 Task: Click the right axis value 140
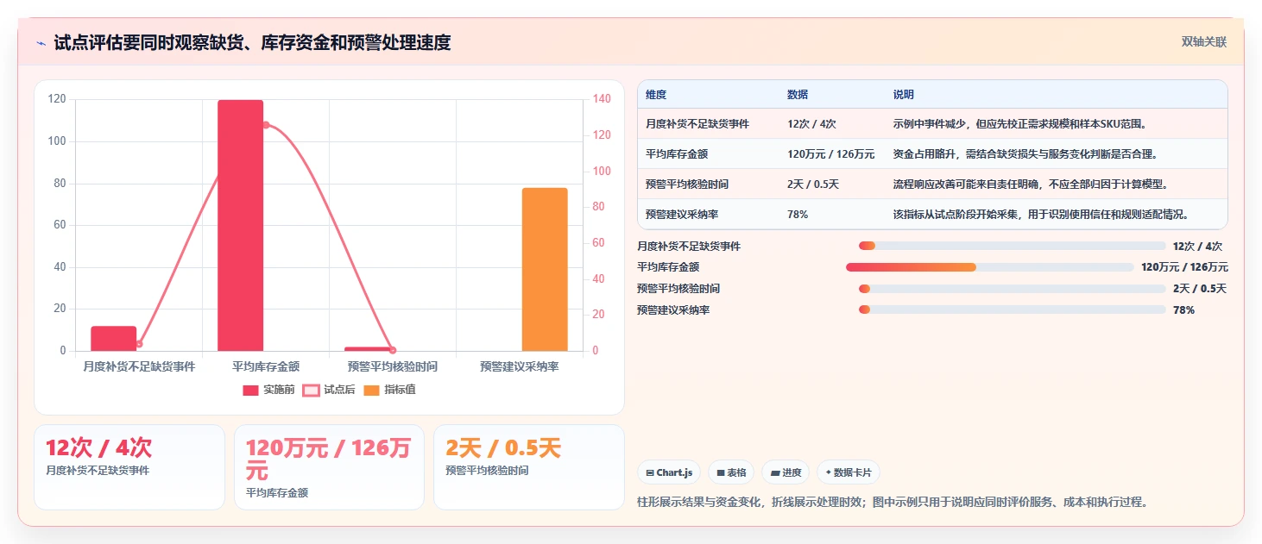tap(602, 99)
